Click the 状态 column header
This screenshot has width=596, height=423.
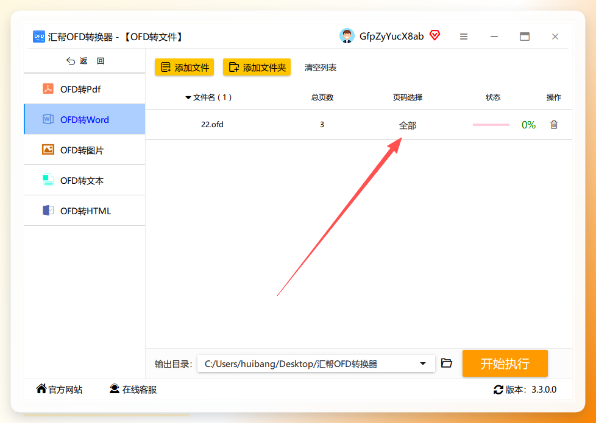493,97
